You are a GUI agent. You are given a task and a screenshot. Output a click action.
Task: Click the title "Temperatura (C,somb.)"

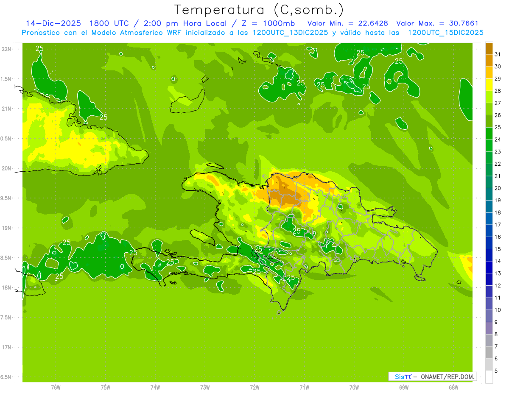tap(259, 10)
